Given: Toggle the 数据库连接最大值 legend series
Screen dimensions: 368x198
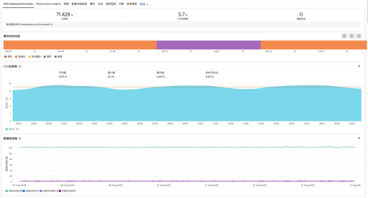Looking at the screenshot, I should pyautogui.click(x=49, y=191).
